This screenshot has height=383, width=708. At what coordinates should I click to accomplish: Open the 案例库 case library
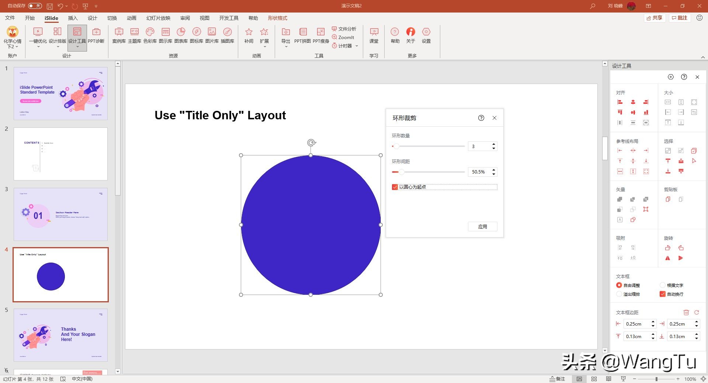point(119,35)
